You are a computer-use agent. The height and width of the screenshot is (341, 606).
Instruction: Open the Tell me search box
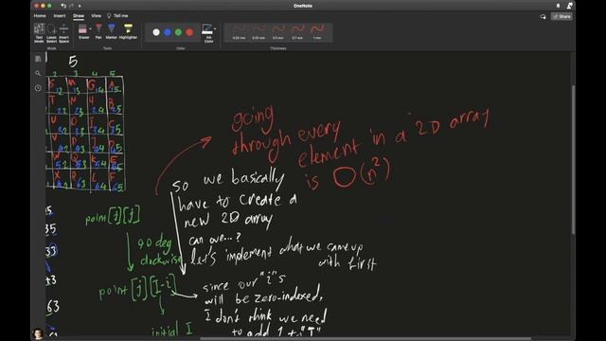[x=117, y=16]
